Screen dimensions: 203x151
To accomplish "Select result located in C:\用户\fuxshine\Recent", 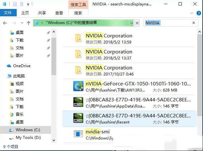I will (129, 119).
